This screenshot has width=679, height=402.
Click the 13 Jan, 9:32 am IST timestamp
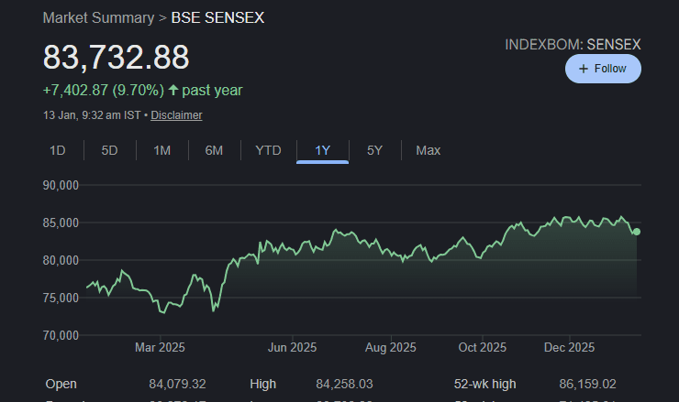tap(92, 115)
